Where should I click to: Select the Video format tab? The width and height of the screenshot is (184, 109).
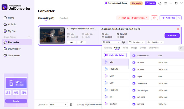click(x=117, y=48)
